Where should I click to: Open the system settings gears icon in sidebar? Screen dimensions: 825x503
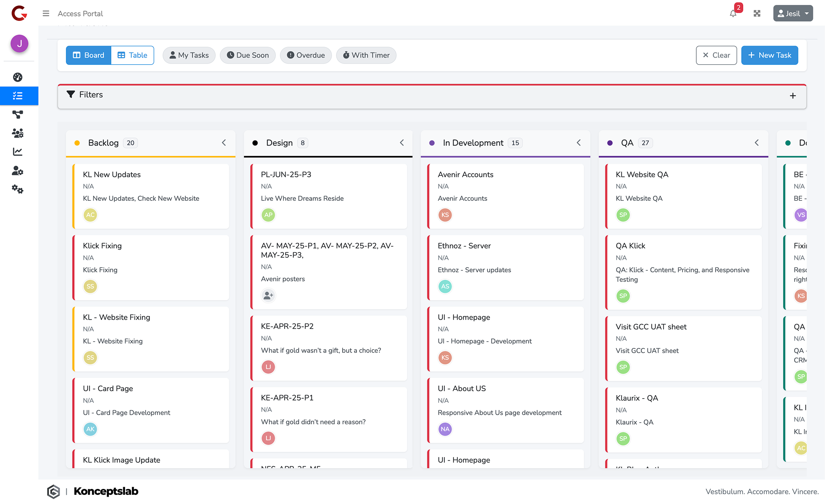(x=18, y=190)
